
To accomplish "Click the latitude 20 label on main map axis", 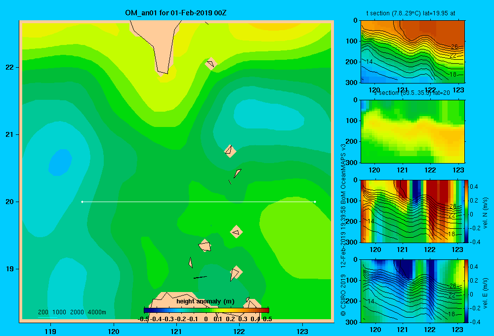I will (x=10, y=202).
